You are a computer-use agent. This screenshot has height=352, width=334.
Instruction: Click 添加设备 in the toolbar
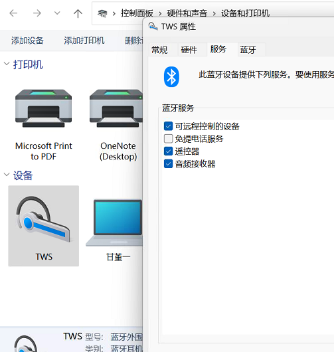click(27, 41)
